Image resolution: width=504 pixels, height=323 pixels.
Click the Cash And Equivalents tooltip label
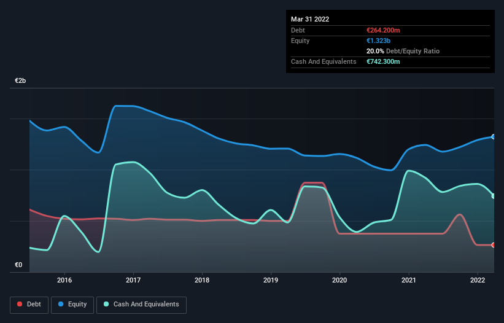324,61
